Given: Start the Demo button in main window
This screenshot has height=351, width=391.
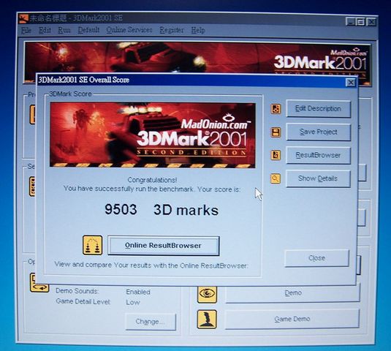Looking at the screenshot, I should click(x=293, y=293).
